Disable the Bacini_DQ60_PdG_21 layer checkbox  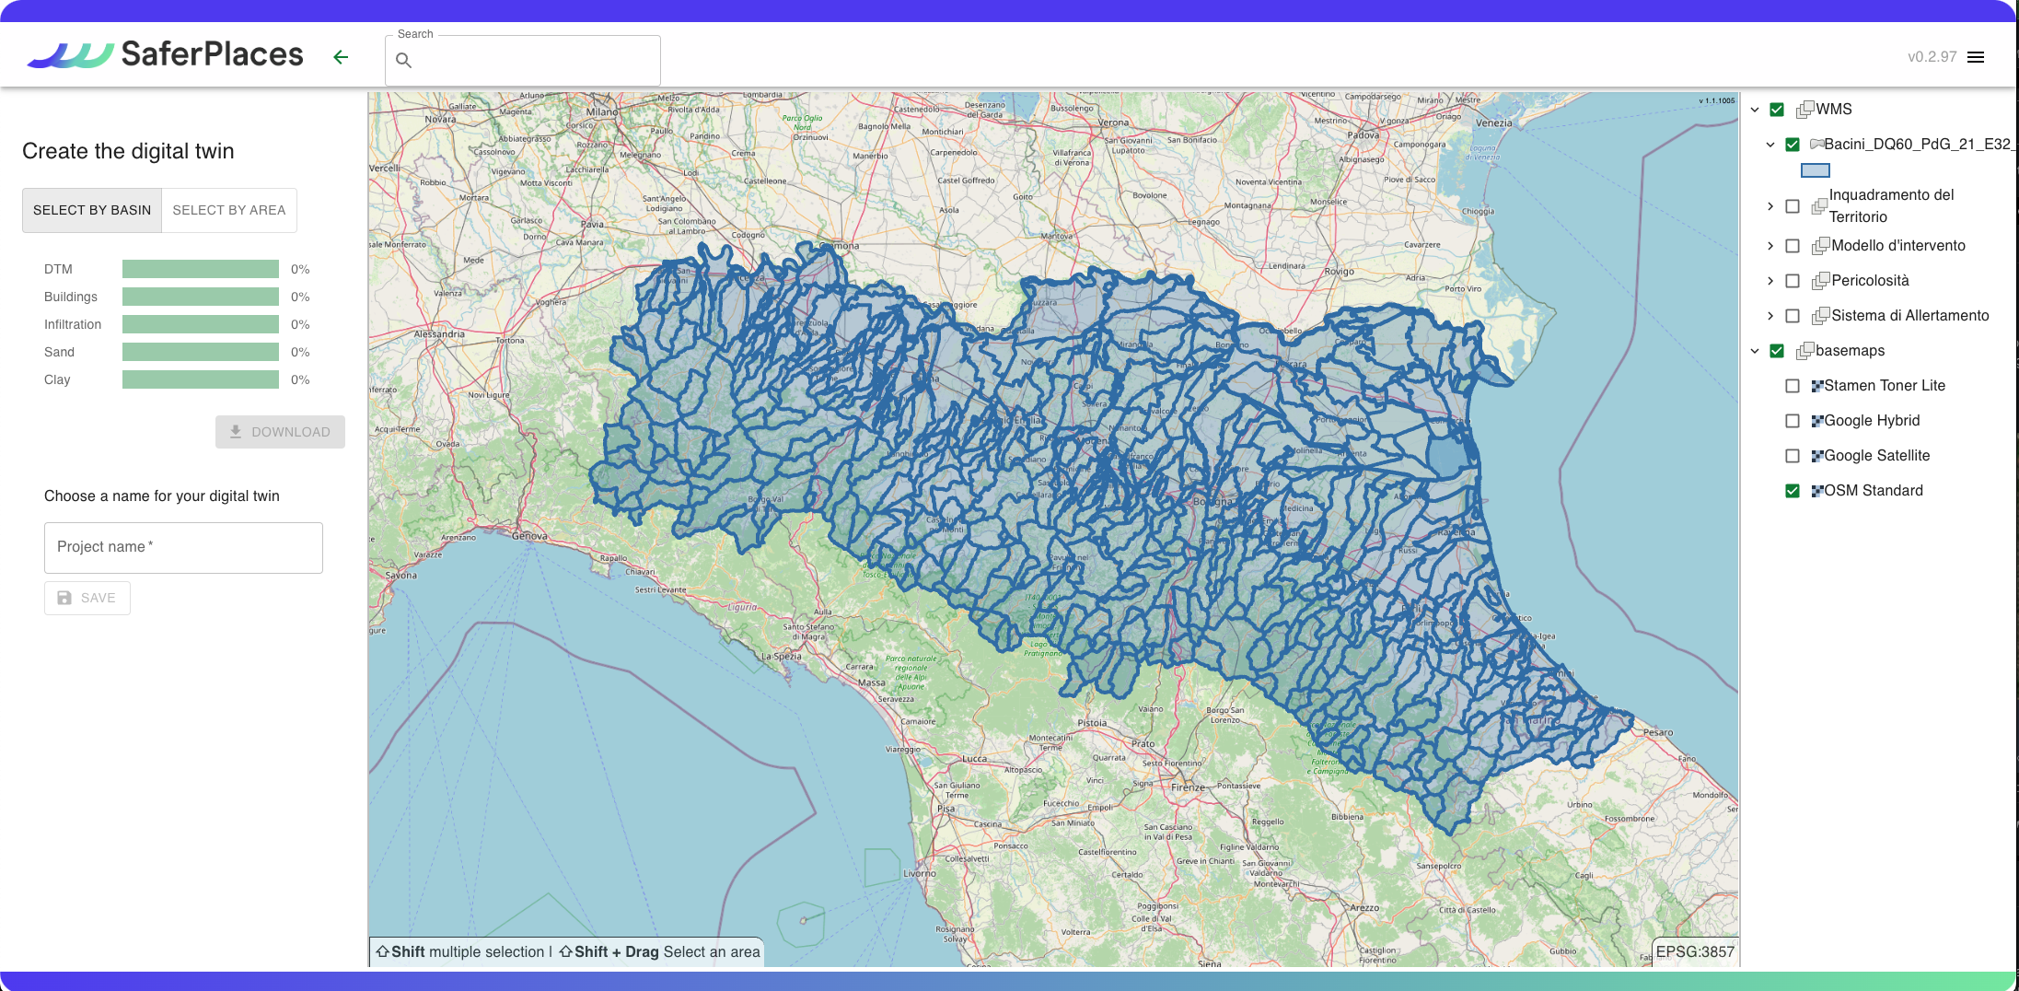pyautogui.click(x=1793, y=145)
